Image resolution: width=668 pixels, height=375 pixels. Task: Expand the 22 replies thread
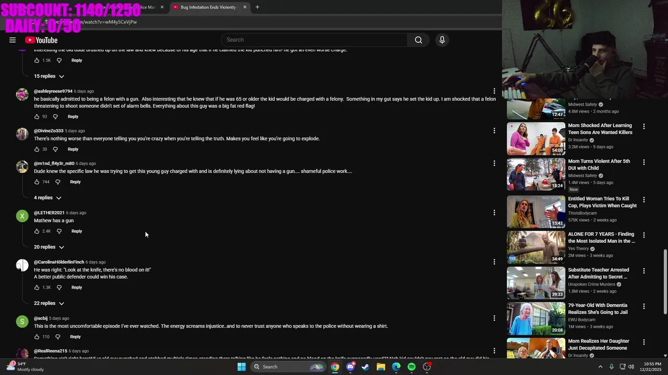pyautogui.click(x=49, y=303)
